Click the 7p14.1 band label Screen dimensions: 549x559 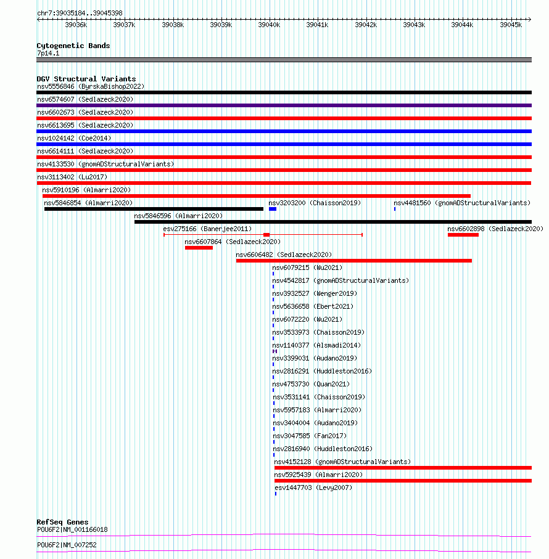coord(48,54)
